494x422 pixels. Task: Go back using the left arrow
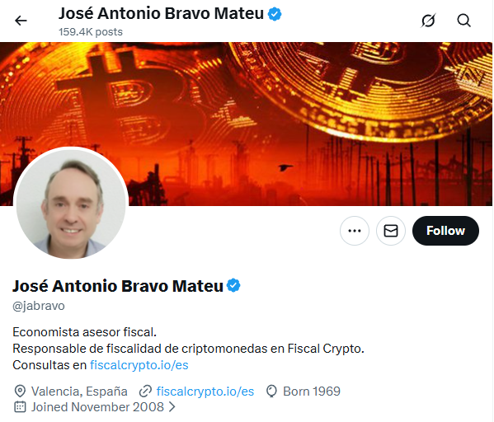pos(21,21)
